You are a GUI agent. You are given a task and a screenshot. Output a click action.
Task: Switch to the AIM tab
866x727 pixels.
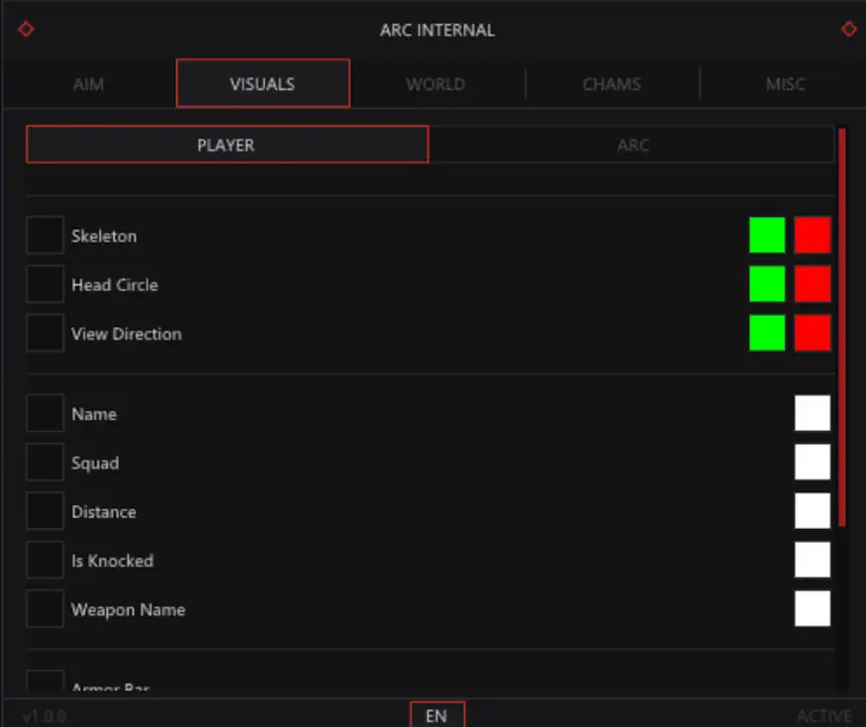pyautogui.click(x=88, y=84)
